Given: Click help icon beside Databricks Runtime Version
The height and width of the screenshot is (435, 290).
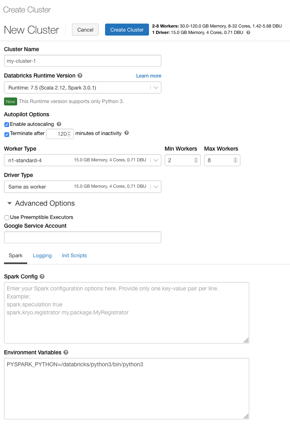Looking at the screenshot, I should 80,75.
